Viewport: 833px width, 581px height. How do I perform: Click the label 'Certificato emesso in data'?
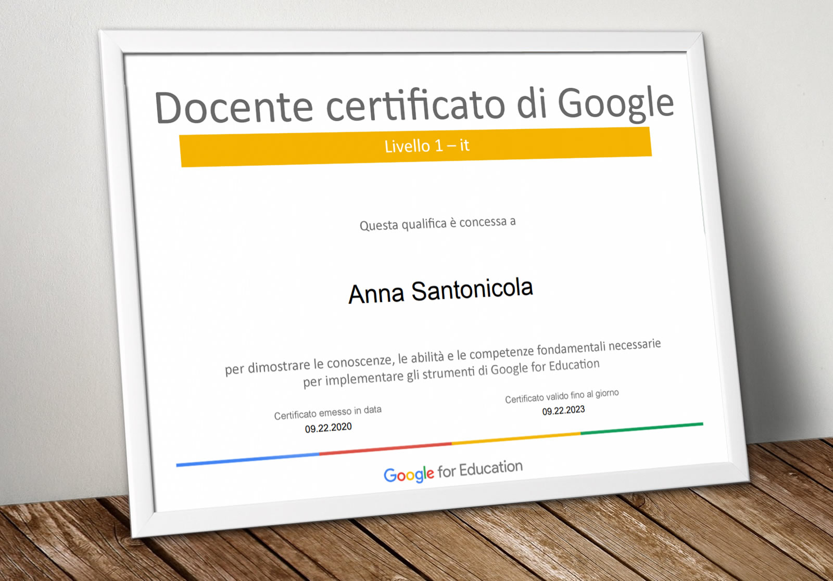(x=327, y=412)
